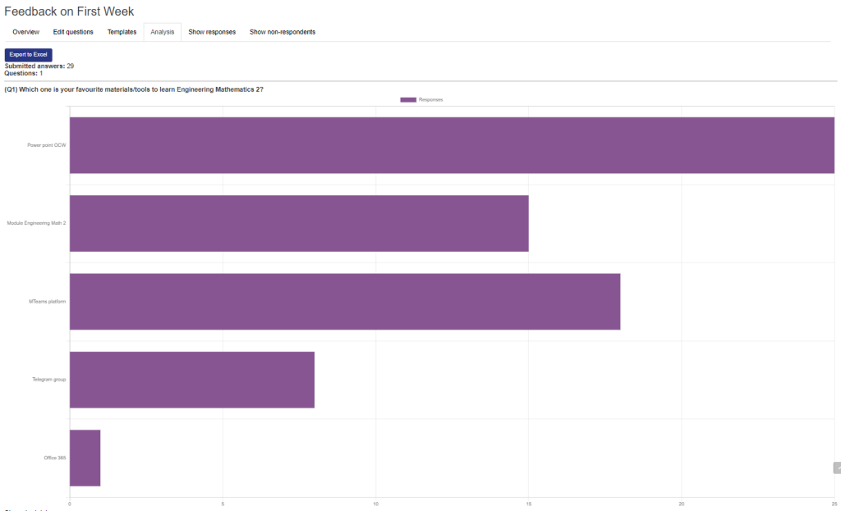Click the Export to Excel button

tap(29, 54)
